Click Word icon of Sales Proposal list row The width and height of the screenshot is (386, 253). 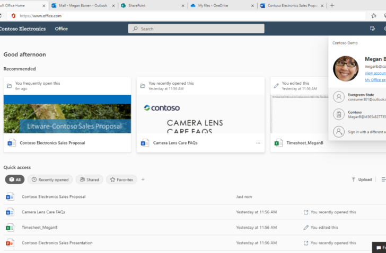click(10, 197)
